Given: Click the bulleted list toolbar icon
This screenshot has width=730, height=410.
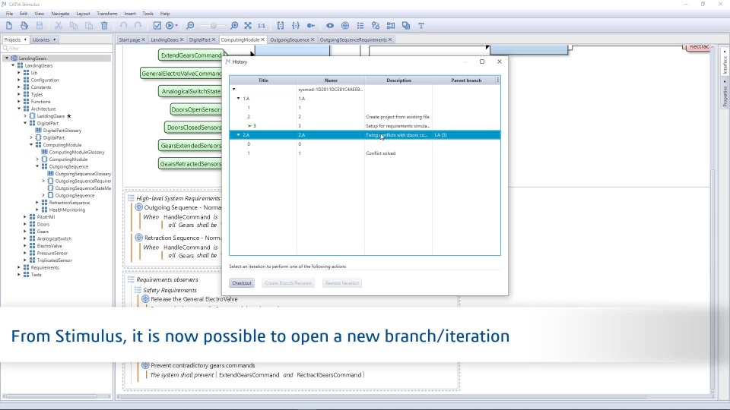Looking at the screenshot, I should pos(360,26).
